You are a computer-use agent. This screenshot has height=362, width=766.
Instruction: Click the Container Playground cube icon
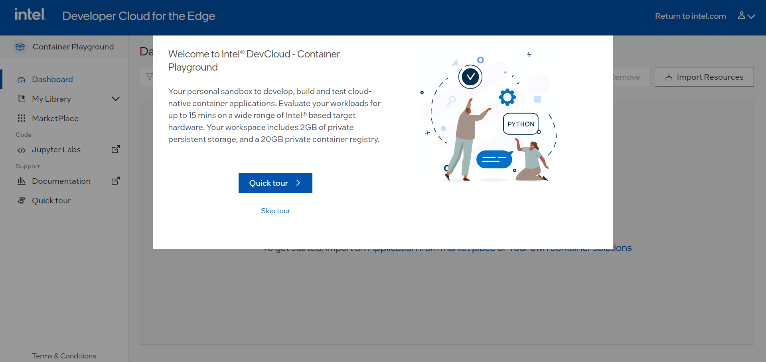coord(20,47)
